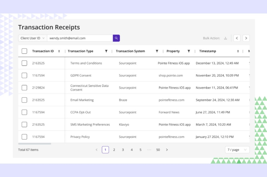Open the filter for Transaction System column
The image size is (267, 177).
[157, 51]
